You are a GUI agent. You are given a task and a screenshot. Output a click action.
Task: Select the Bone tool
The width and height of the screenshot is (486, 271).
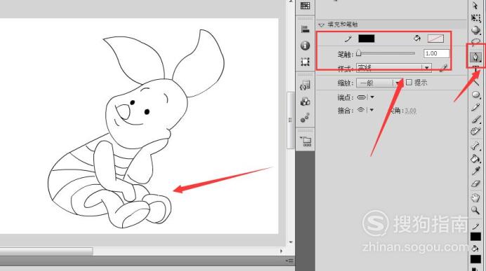point(475,145)
